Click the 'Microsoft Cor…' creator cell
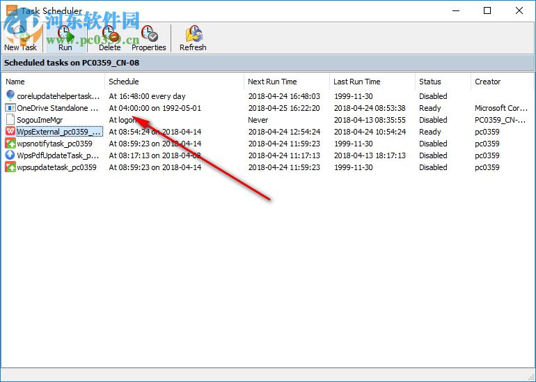Viewport: 536px width, 382px height. click(501, 108)
